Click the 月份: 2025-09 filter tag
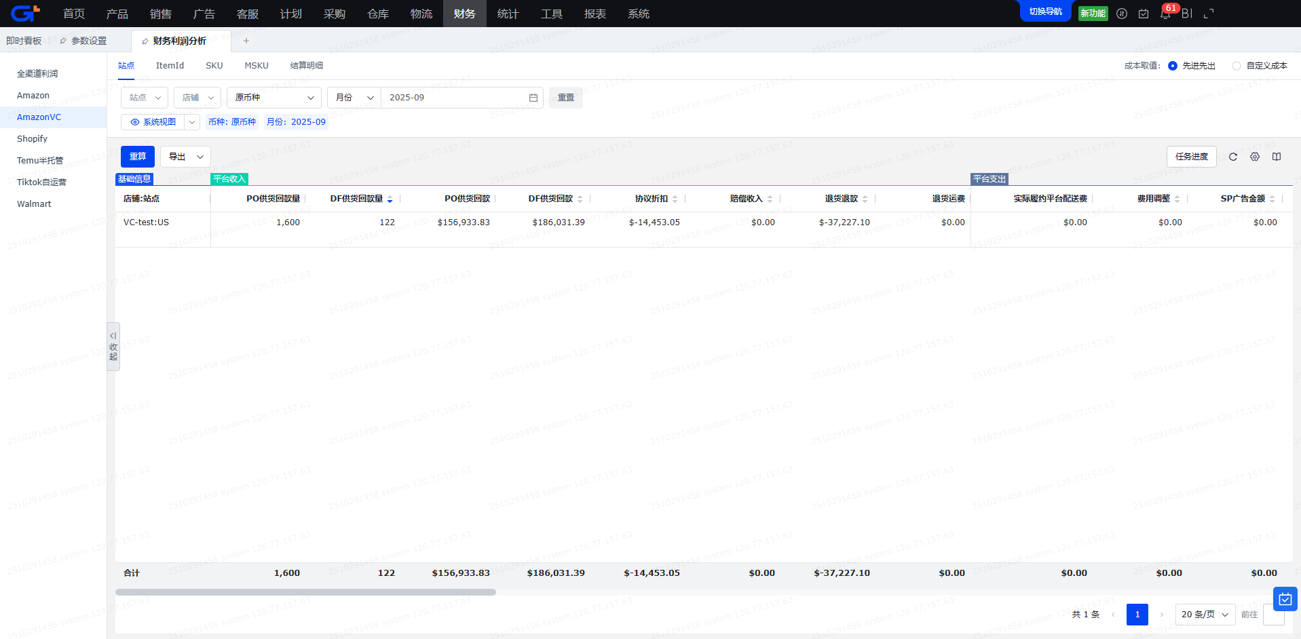 pyautogui.click(x=296, y=122)
